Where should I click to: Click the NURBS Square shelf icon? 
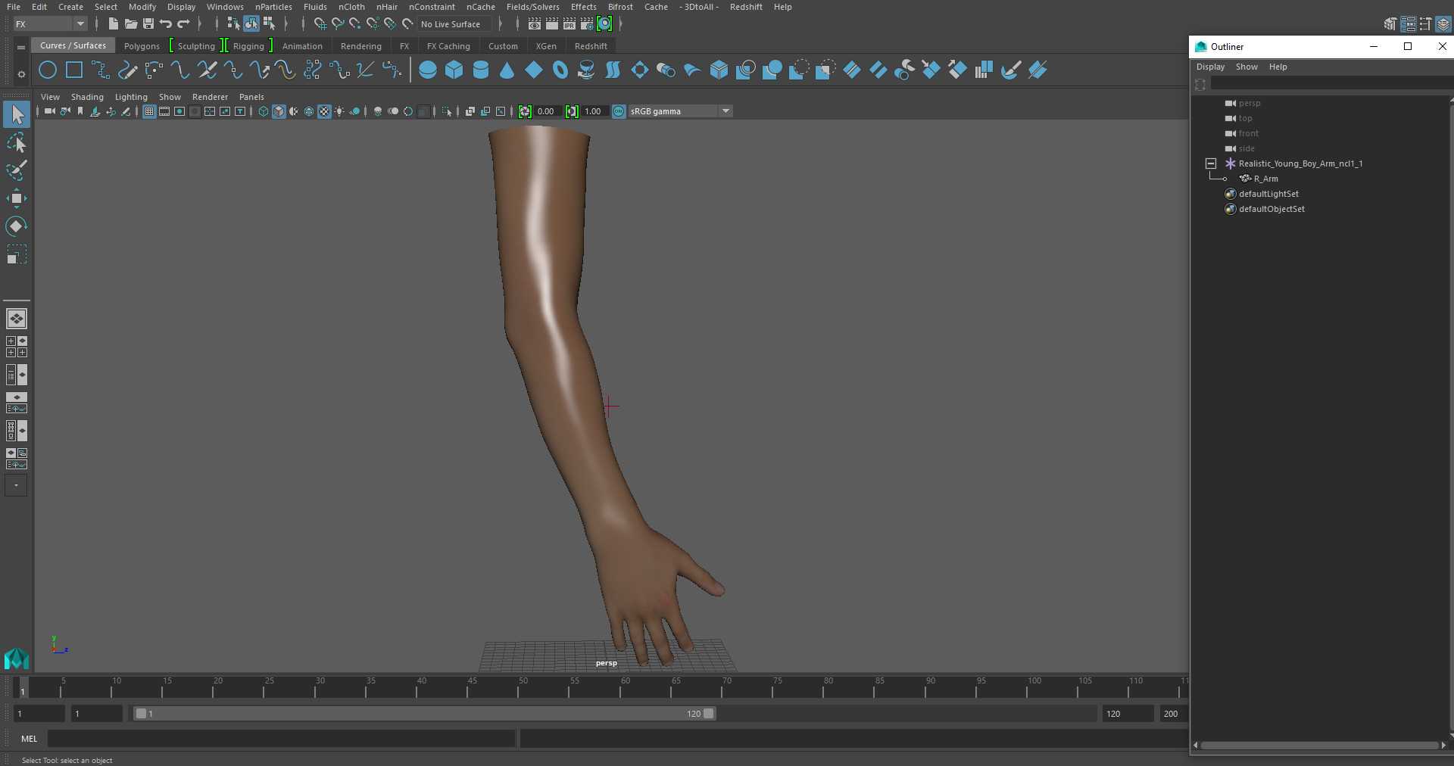pyautogui.click(x=74, y=70)
